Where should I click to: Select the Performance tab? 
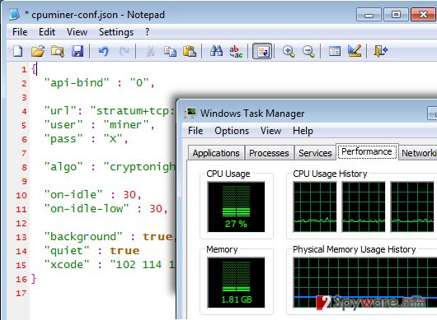tap(367, 151)
